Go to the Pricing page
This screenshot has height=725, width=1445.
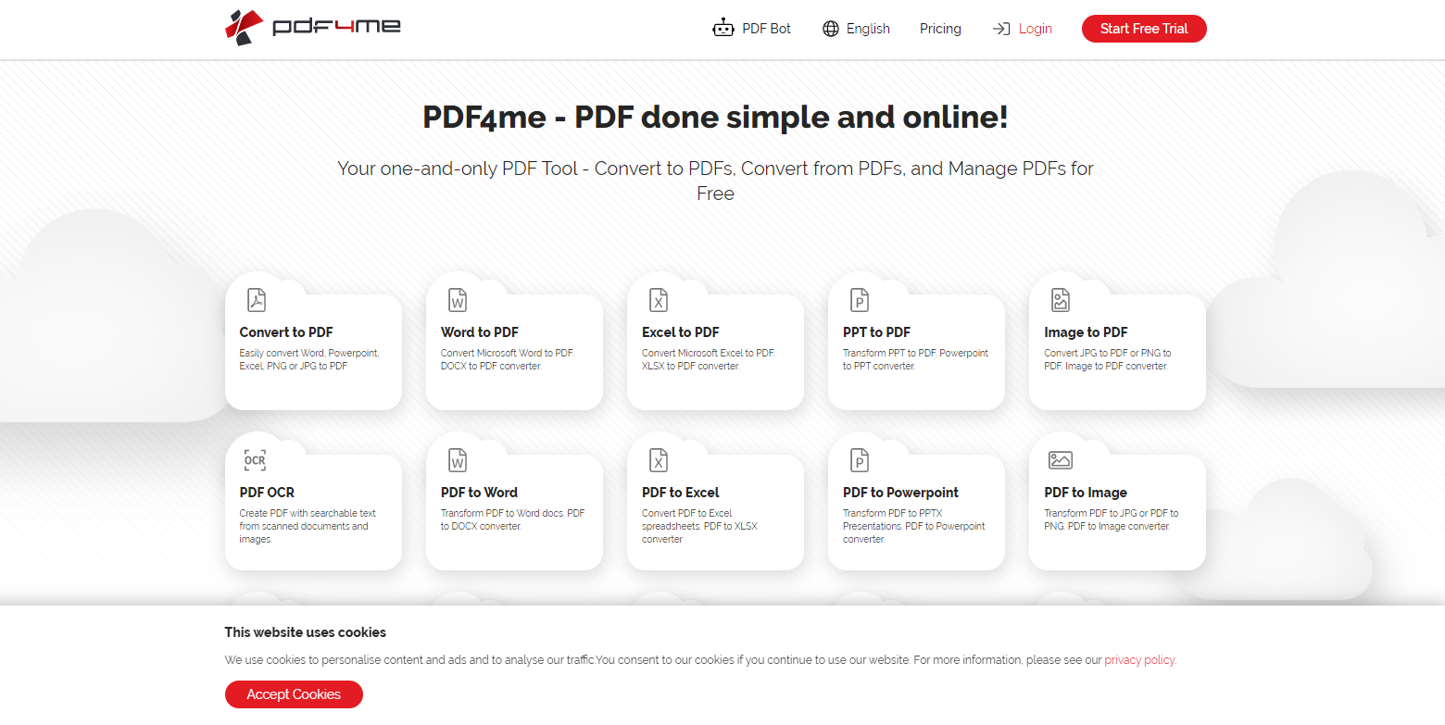click(x=940, y=29)
